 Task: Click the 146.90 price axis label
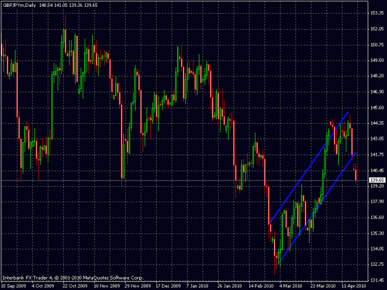[377, 92]
